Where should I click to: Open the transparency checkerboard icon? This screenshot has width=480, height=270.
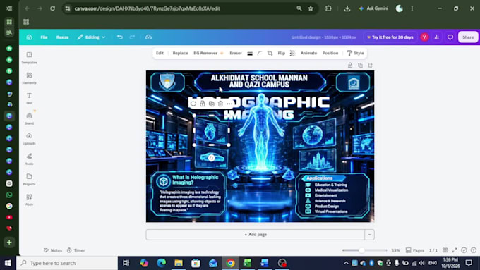[x=292, y=53]
